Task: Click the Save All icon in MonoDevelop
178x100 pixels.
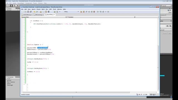Action: click(31, 12)
